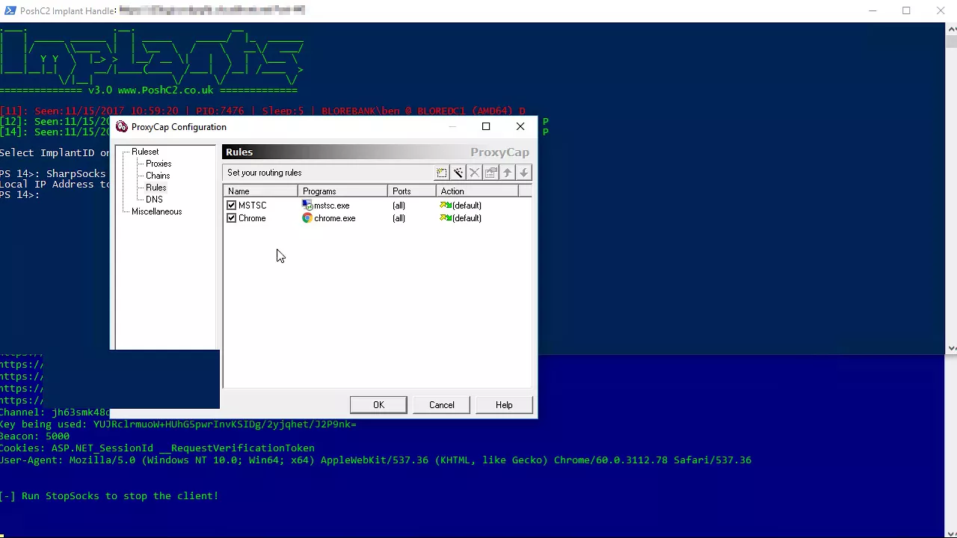The width and height of the screenshot is (957, 538).
Task: Click PoshC2 console scrollbar down arrow
Action: [951, 347]
